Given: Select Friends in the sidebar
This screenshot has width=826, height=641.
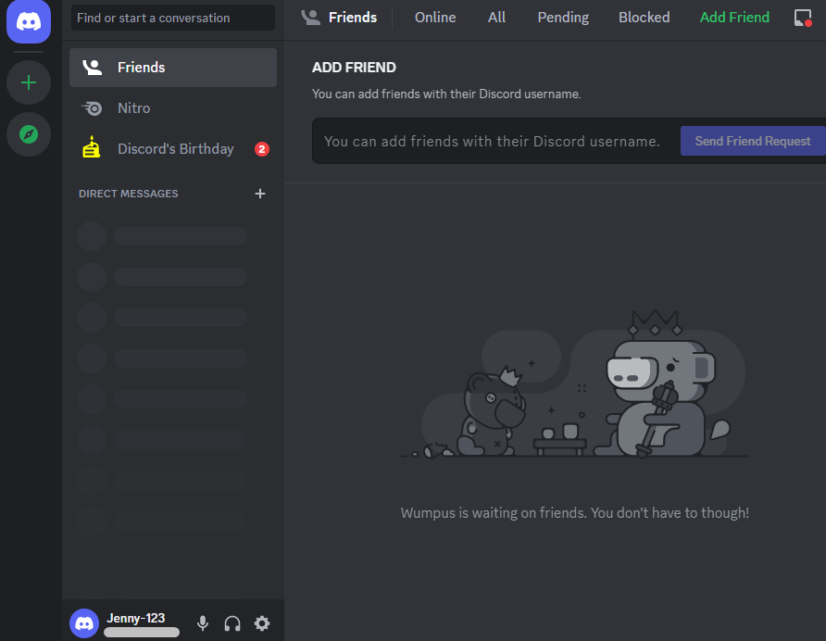Looking at the screenshot, I should (x=173, y=68).
